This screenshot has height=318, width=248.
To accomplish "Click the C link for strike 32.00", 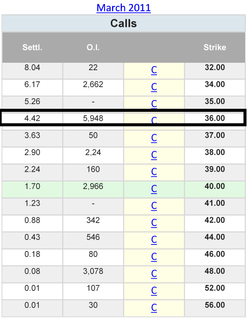I will coord(154,70).
